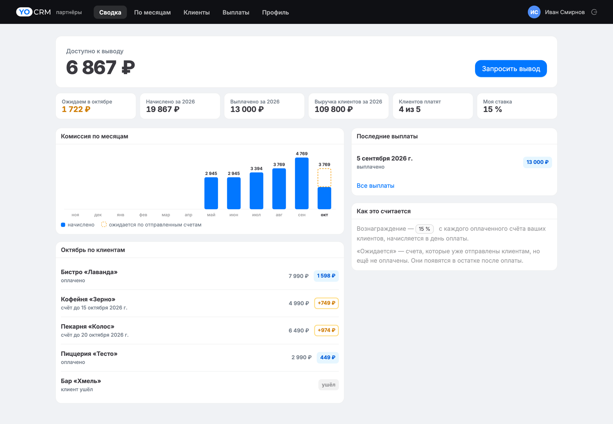
Task: Click the 13 000 ₽ payout badge
Action: pyautogui.click(x=537, y=162)
